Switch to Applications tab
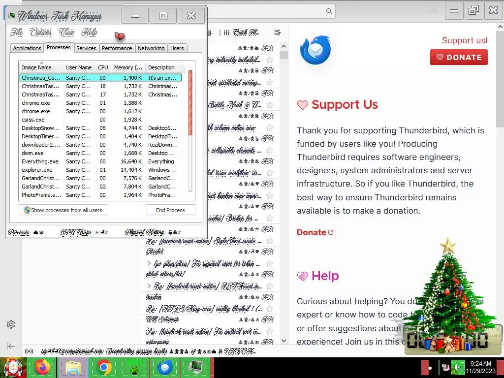Image resolution: width=504 pixels, height=378 pixels. [x=27, y=48]
